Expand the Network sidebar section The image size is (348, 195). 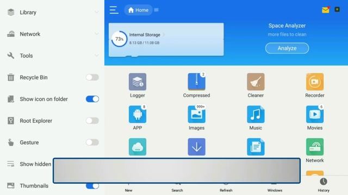[x=96, y=34]
